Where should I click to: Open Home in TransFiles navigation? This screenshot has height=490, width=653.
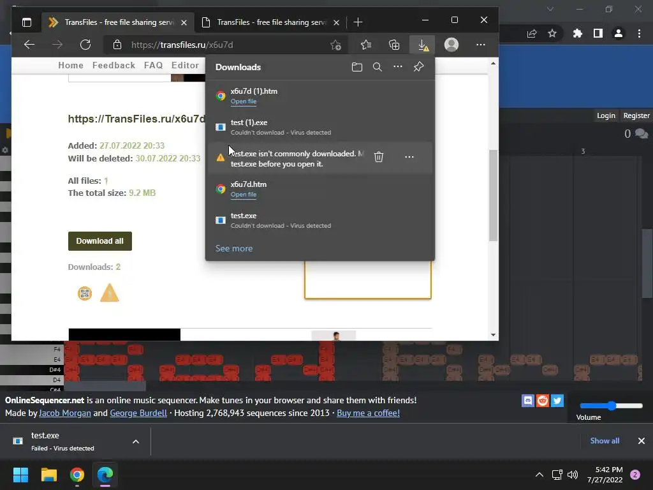coord(71,66)
